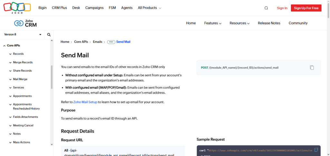Expand Appointments Rescheduled History item
The width and height of the screenshot is (330, 156).
(x=10, y=105)
